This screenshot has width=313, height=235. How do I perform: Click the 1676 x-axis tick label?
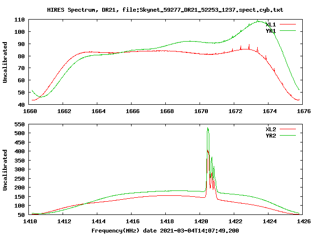coord(304,111)
